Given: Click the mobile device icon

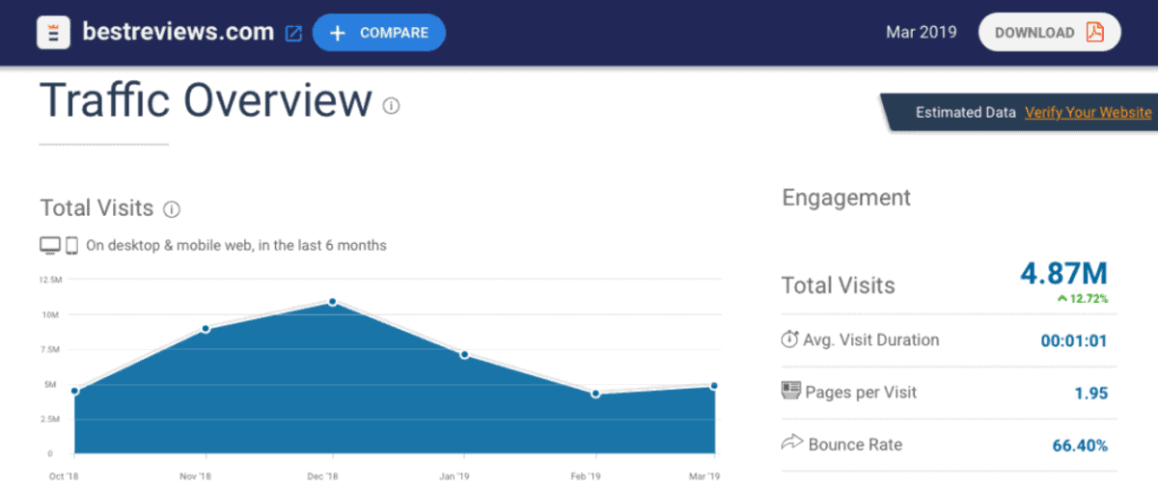Looking at the screenshot, I should [71, 246].
